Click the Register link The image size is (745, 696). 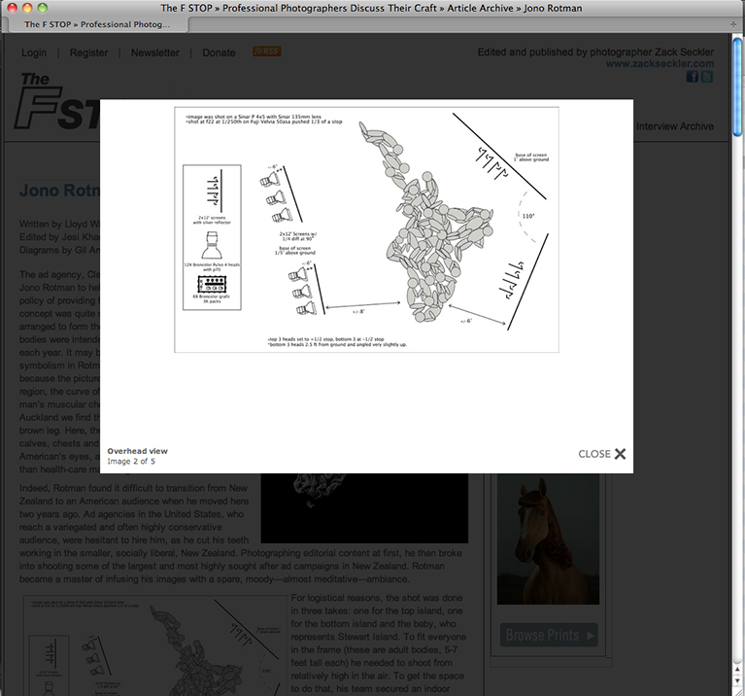(88, 52)
